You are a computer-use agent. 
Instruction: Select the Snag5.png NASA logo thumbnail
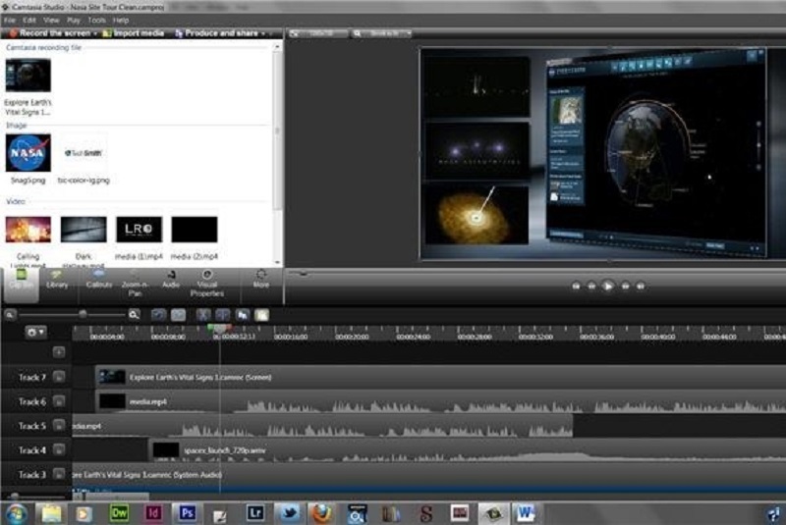pyautogui.click(x=28, y=153)
